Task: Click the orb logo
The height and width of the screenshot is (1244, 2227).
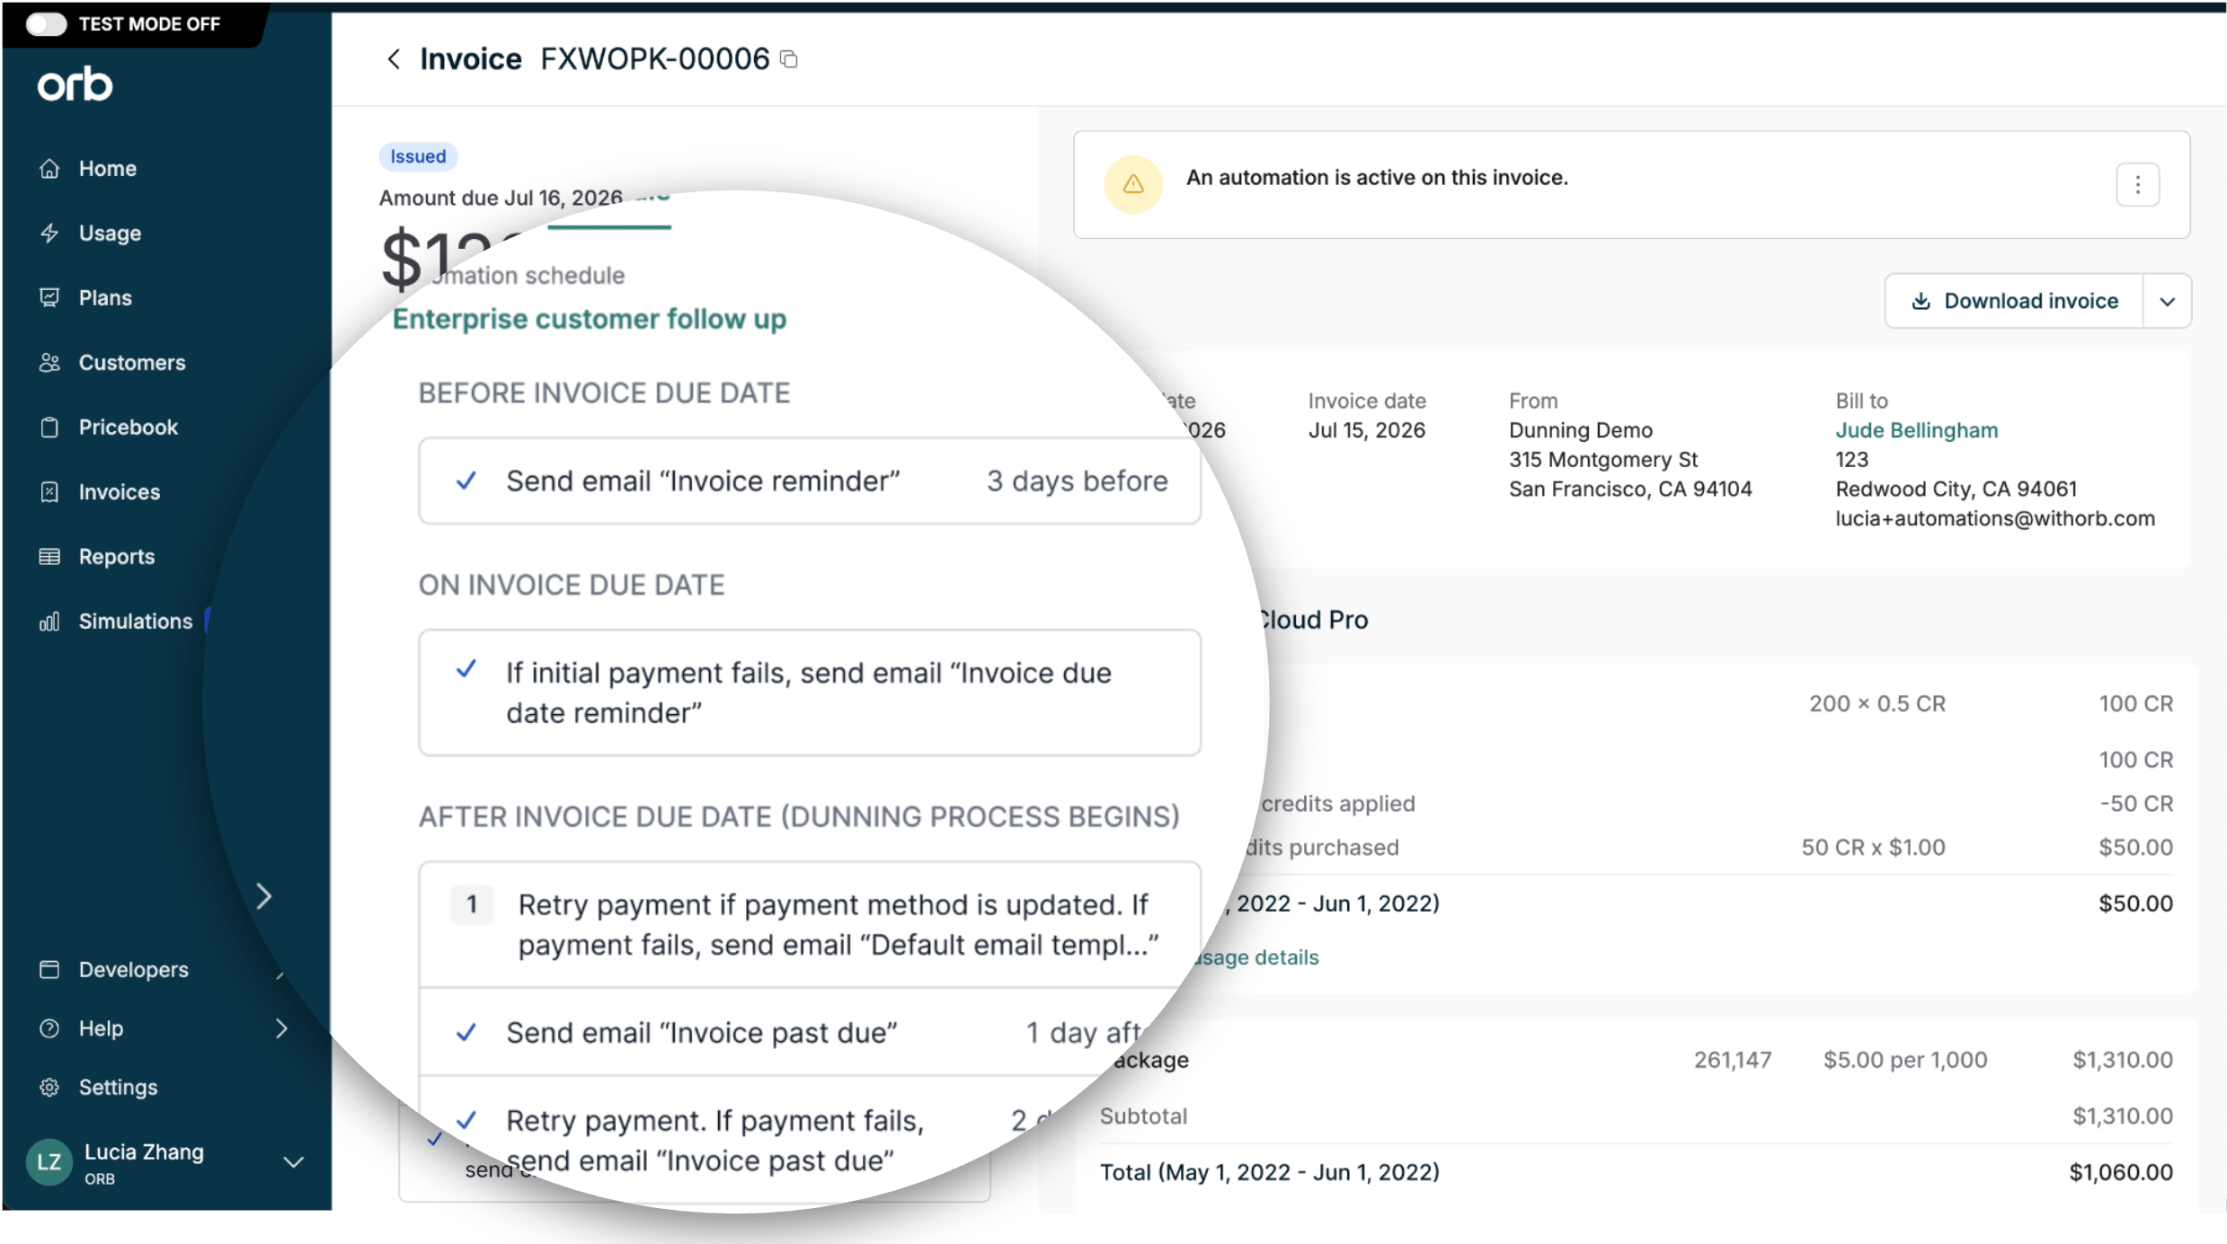Action: (75, 84)
